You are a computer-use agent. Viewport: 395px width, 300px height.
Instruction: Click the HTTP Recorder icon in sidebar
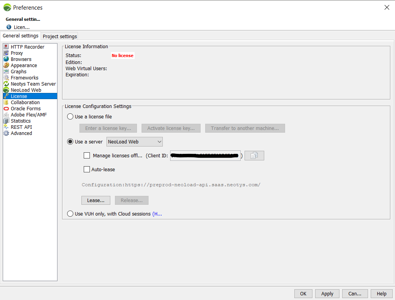pos(6,47)
